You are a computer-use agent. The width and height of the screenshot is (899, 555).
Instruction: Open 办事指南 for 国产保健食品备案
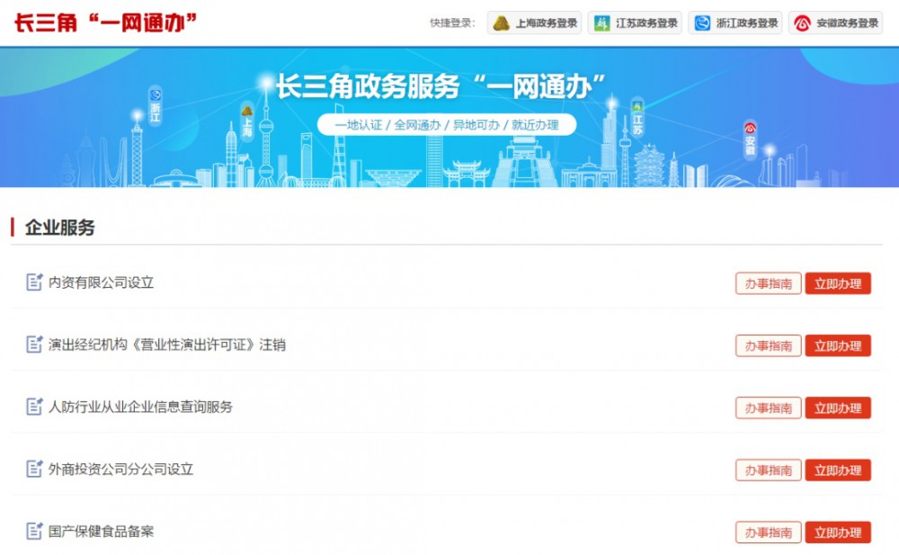pos(769,533)
